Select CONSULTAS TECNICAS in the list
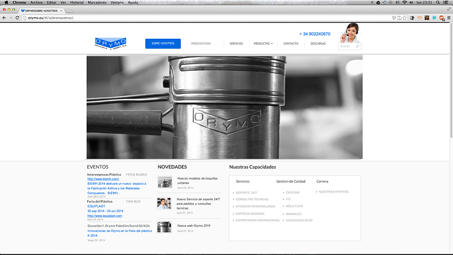453x255 pixels. [x=252, y=200]
